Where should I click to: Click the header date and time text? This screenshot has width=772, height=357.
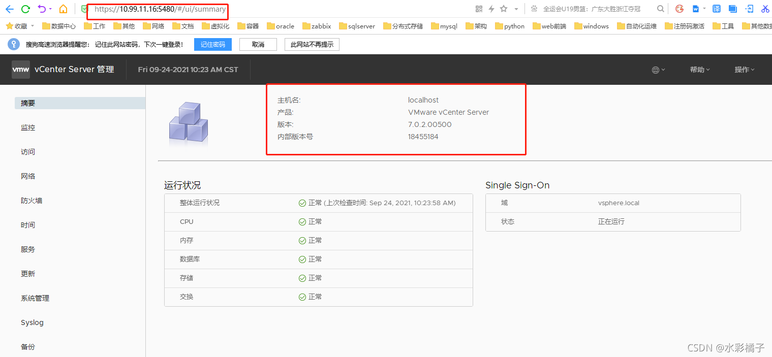(188, 70)
